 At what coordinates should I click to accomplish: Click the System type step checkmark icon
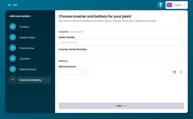click(x=13, y=37)
